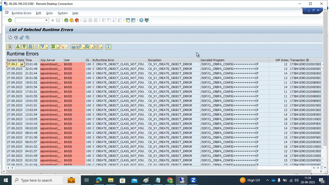Click the Total sigma icon

click(x=53, y=47)
